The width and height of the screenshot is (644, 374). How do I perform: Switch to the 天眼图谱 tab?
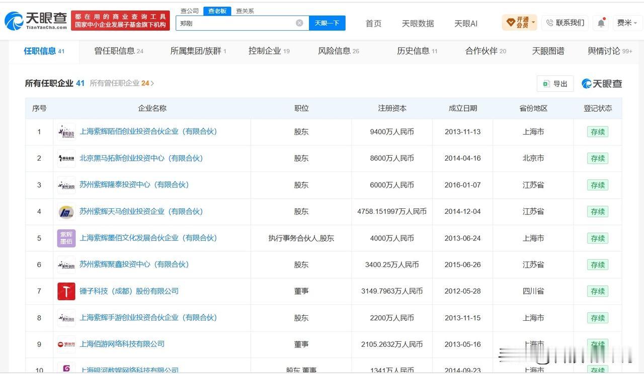(548, 51)
